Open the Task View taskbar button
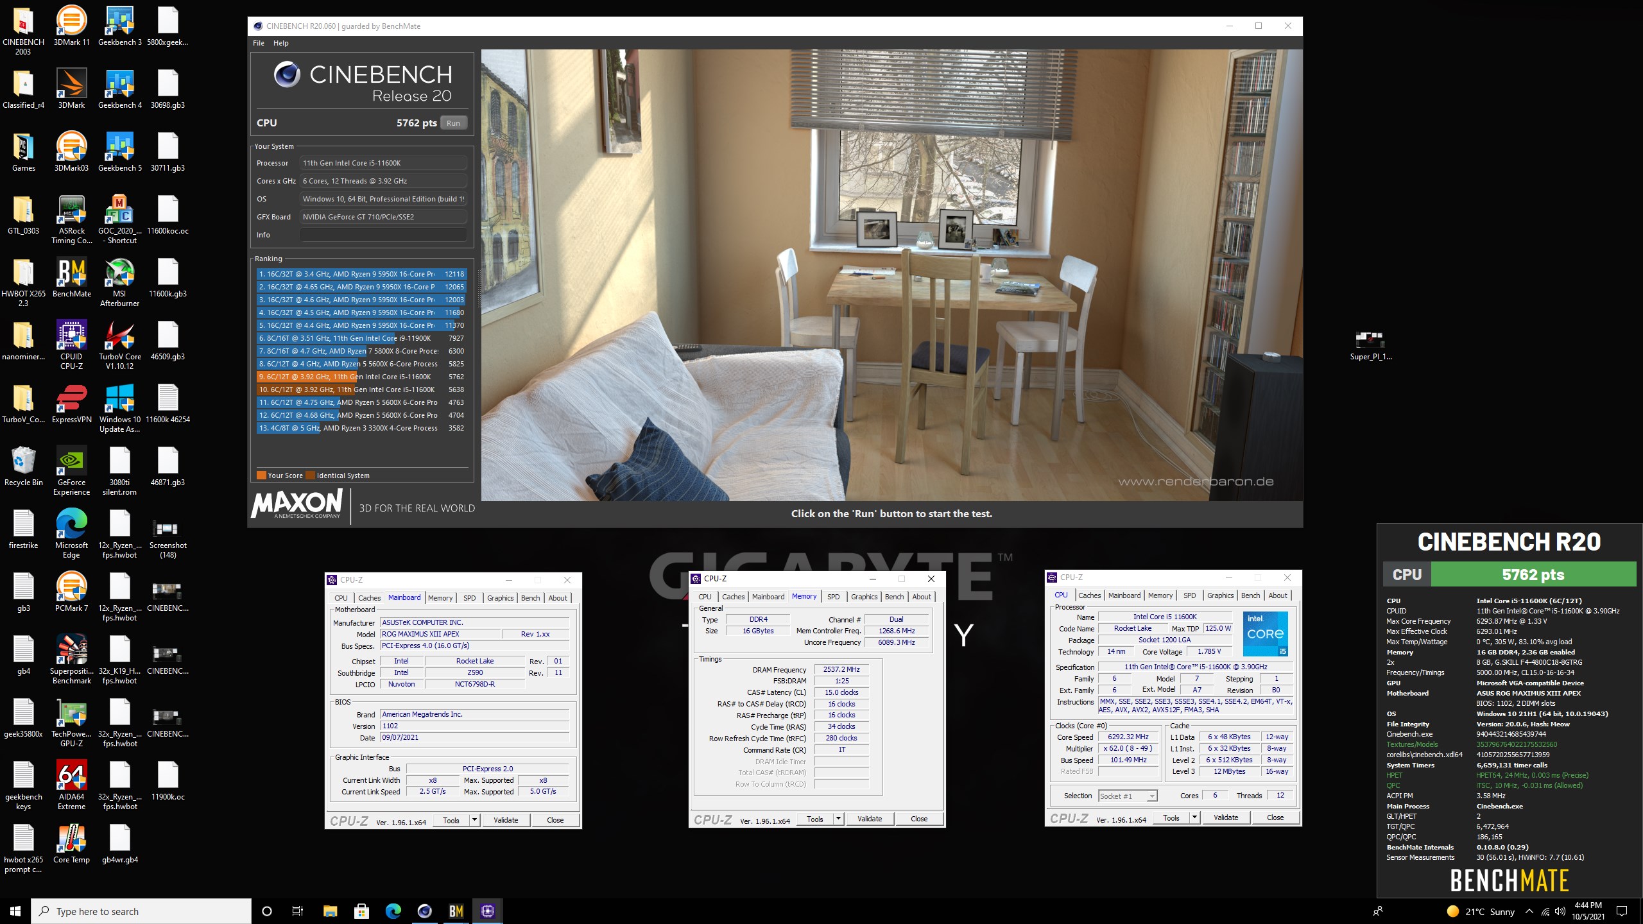The height and width of the screenshot is (924, 1643). 298,911
